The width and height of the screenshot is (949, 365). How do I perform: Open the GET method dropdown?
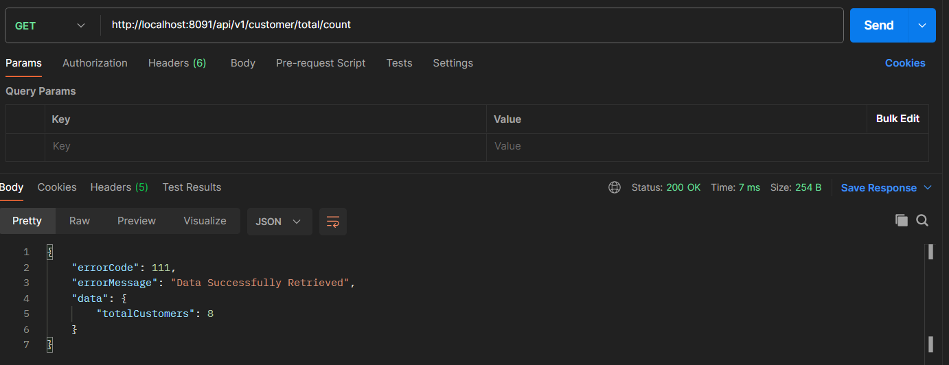coord(50,25)
